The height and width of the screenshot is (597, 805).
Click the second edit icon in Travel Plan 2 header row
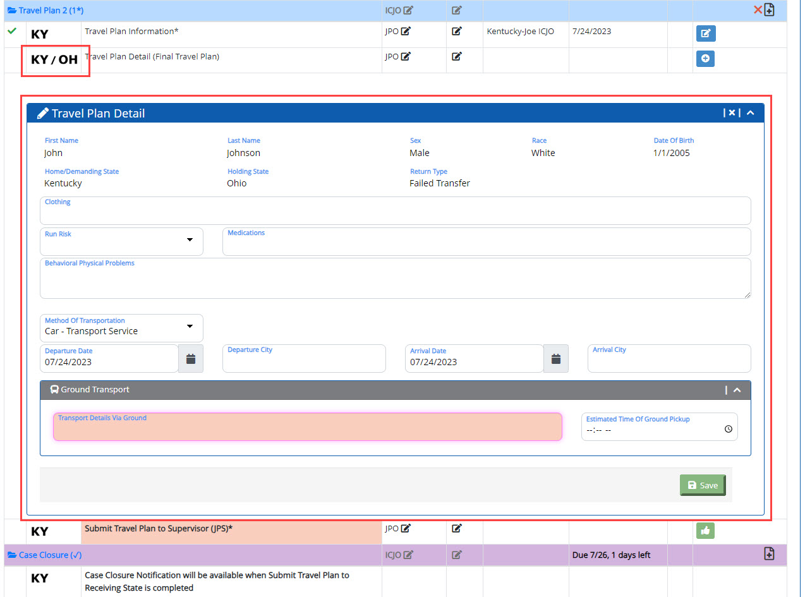tap(457, 10)
